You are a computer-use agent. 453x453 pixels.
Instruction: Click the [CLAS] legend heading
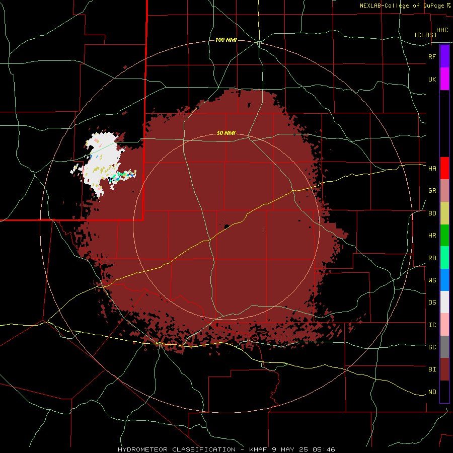pyautogui.click(x=425, y=35)
